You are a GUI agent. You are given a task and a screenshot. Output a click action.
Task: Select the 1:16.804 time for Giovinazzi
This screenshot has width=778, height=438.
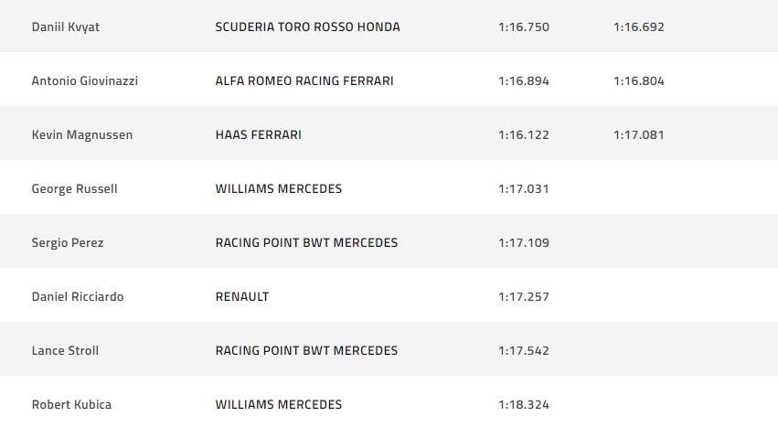click(x=639, y=80)
